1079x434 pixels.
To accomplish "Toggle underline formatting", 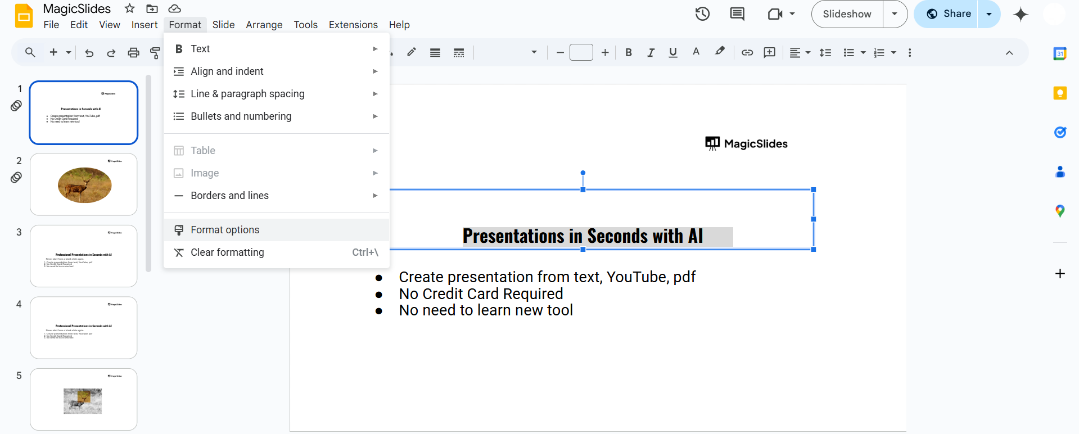I will 673,52.
